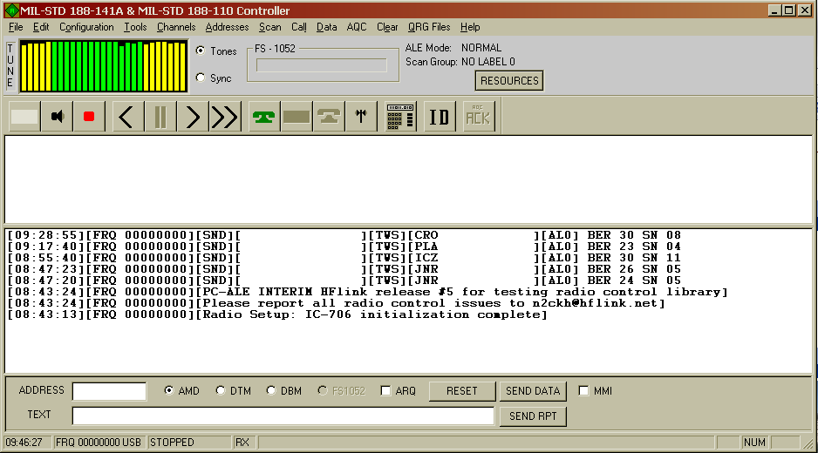
Task: Open the Call menu
Action: click(x=299, y=27)
